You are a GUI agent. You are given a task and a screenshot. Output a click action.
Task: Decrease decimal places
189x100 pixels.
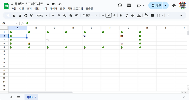coord(65,15)
